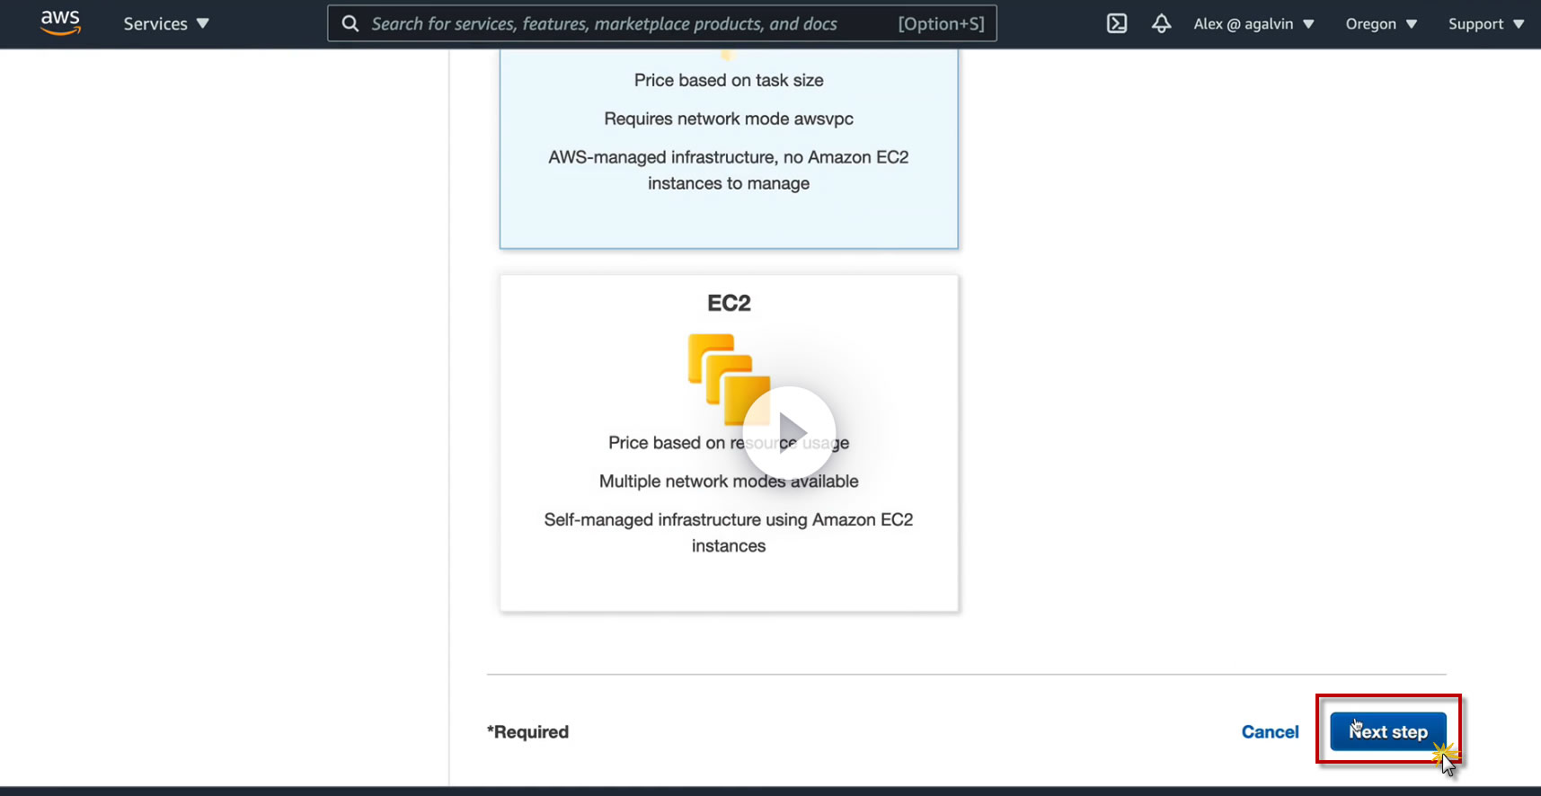
Task: Open the Support menu
Action: (1485, 24)
